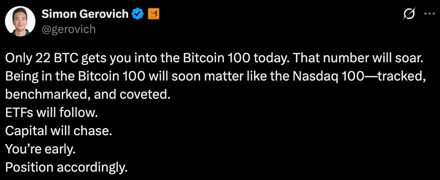Open the three-dot more options menu
This screenshot has width=440, height=180.
coord(429,14)
